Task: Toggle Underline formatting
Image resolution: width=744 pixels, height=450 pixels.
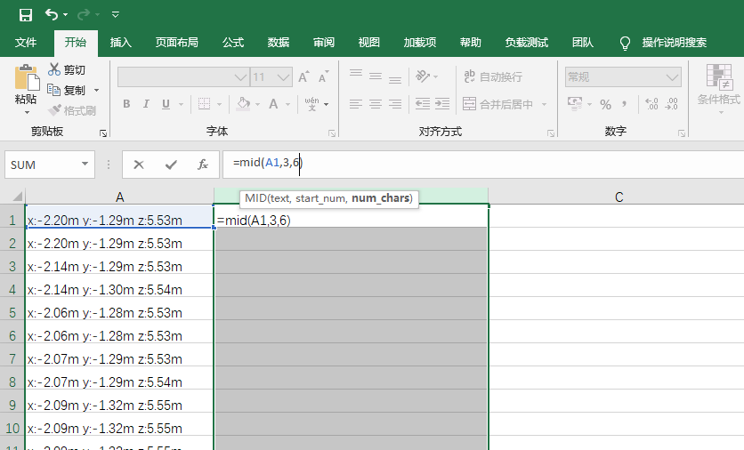Action: (166, 104)
